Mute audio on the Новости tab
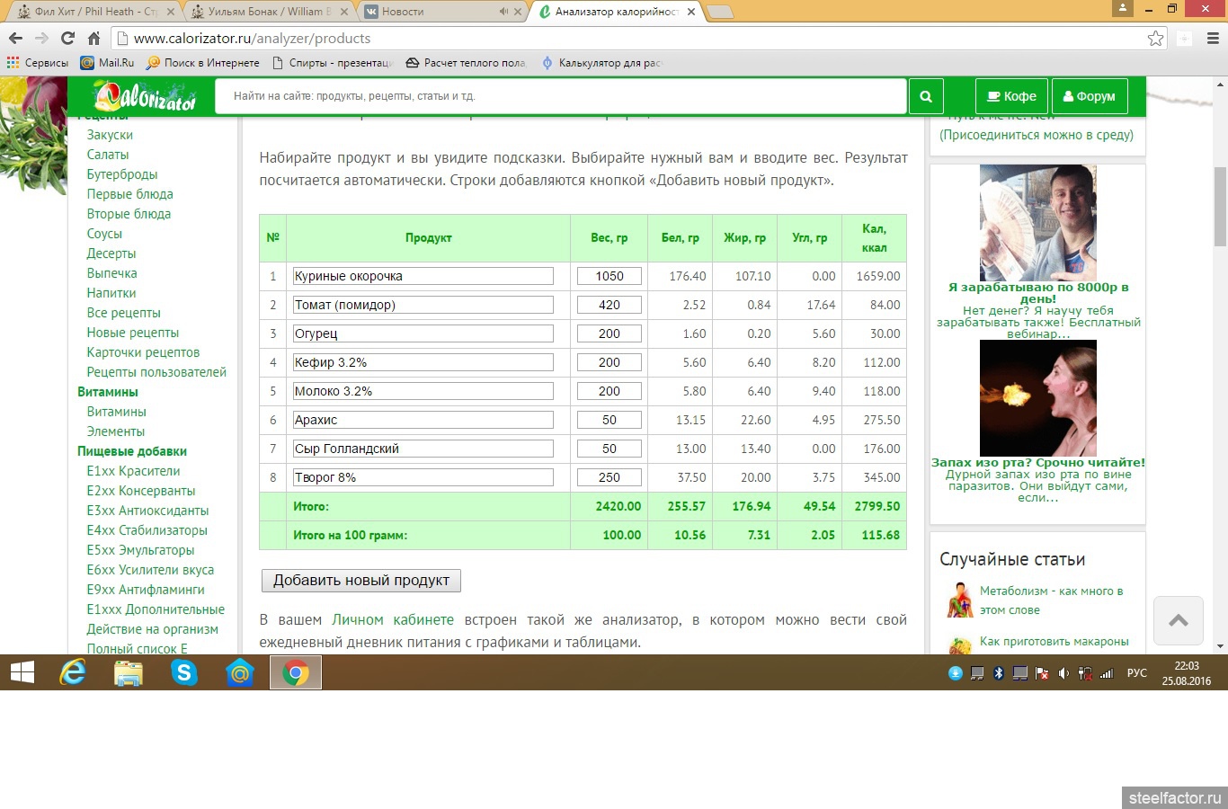The image size is (1228, 809). tap(503, 12)
